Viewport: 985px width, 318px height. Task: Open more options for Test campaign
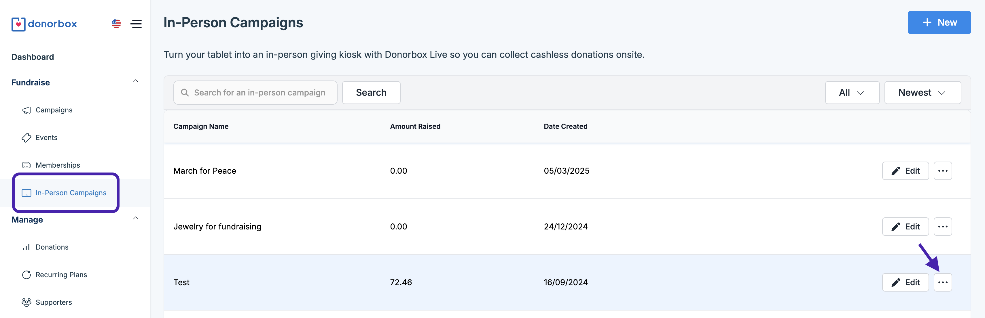tap(943, 283)
